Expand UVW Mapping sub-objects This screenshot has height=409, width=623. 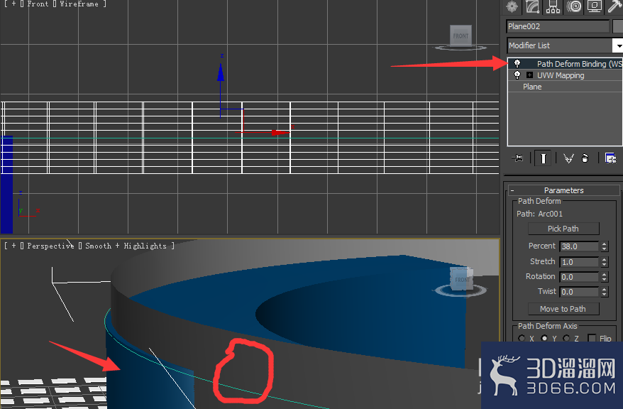tap(529, 75)
